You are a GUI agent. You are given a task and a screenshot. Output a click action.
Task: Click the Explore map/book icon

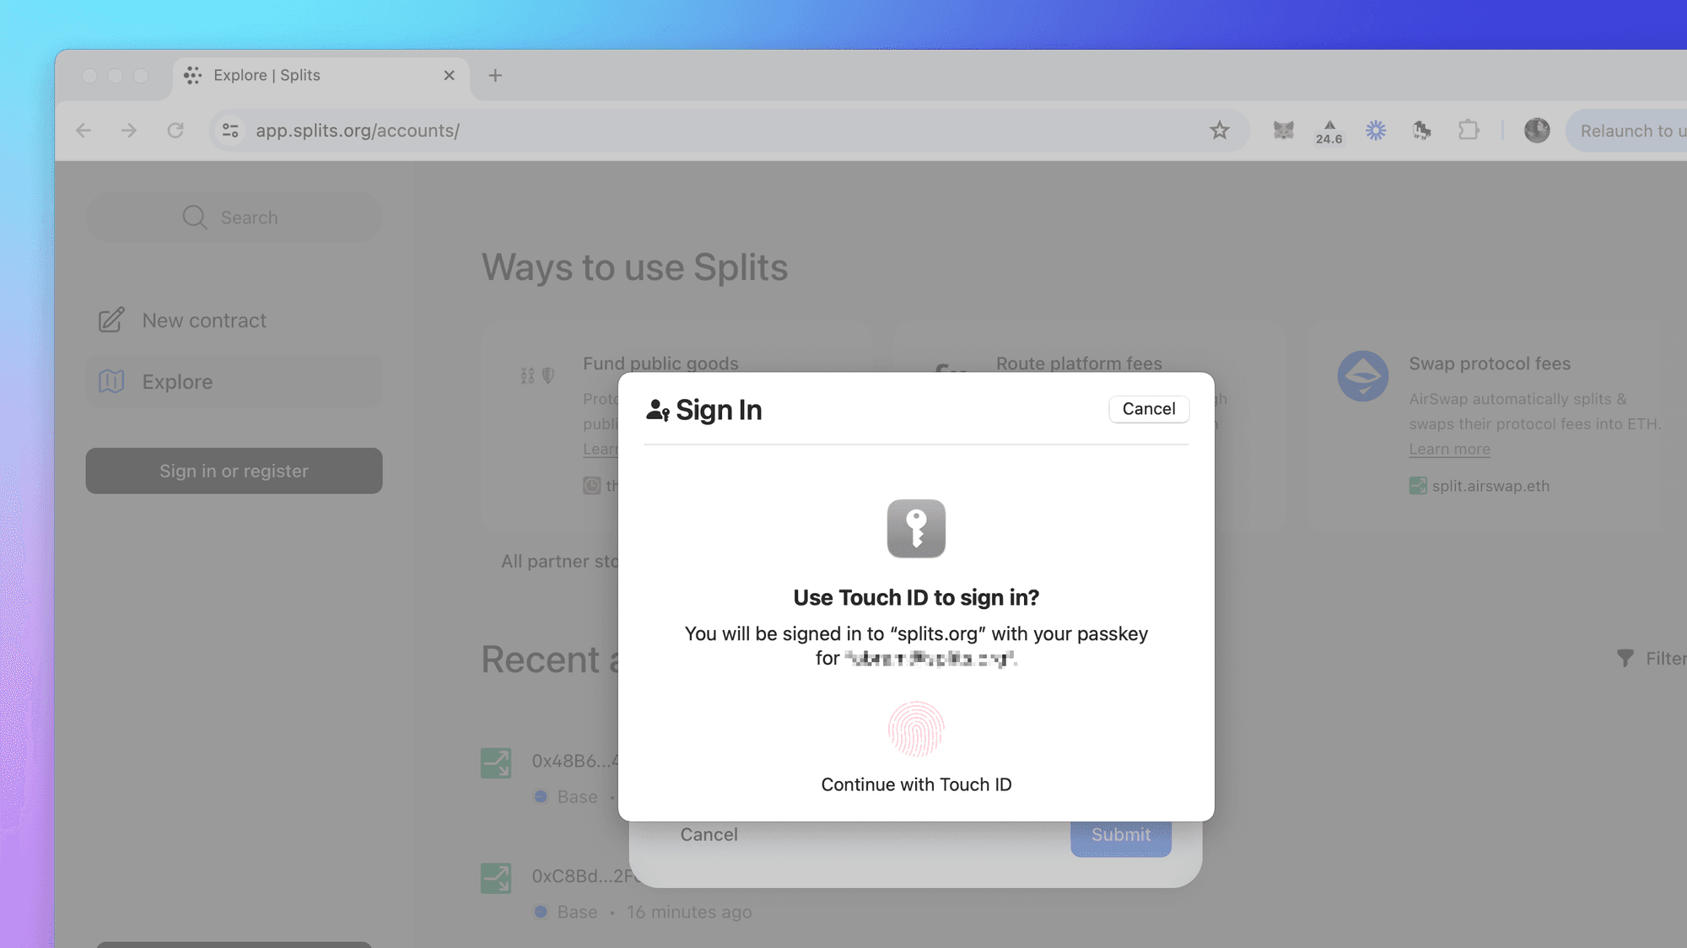[112, 381]
